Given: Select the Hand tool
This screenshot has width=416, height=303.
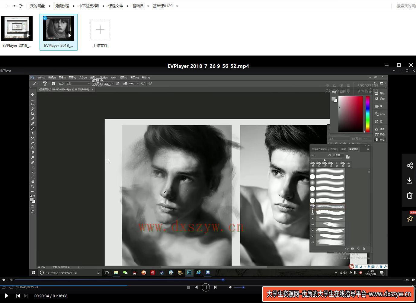Looking at the screenshot, I should tap(33, 182).
